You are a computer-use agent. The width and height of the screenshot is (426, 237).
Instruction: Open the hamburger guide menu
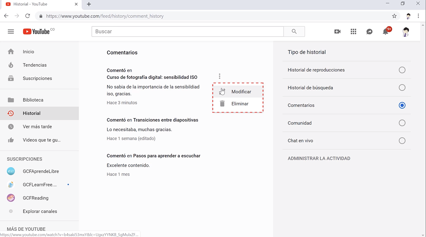(11, 32)
